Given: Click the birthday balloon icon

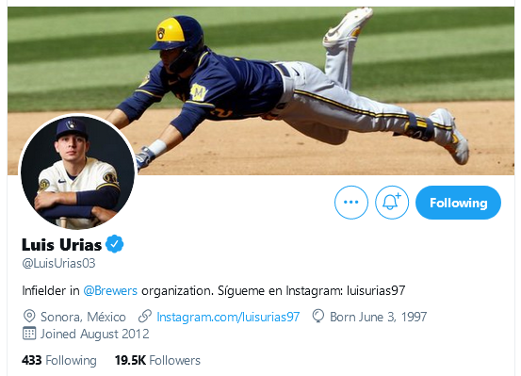Looking at the screenshot, I should [x=318, y=316].
